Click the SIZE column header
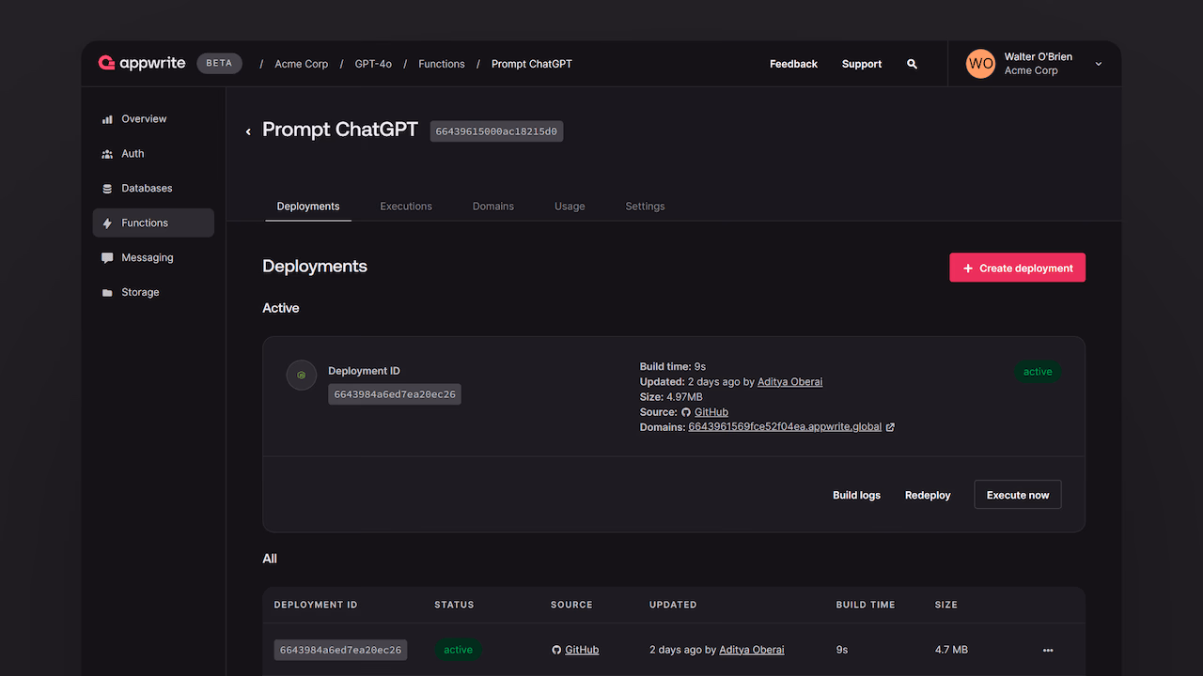This screenshot has height=676, width=1203. [x=946, y=605]
